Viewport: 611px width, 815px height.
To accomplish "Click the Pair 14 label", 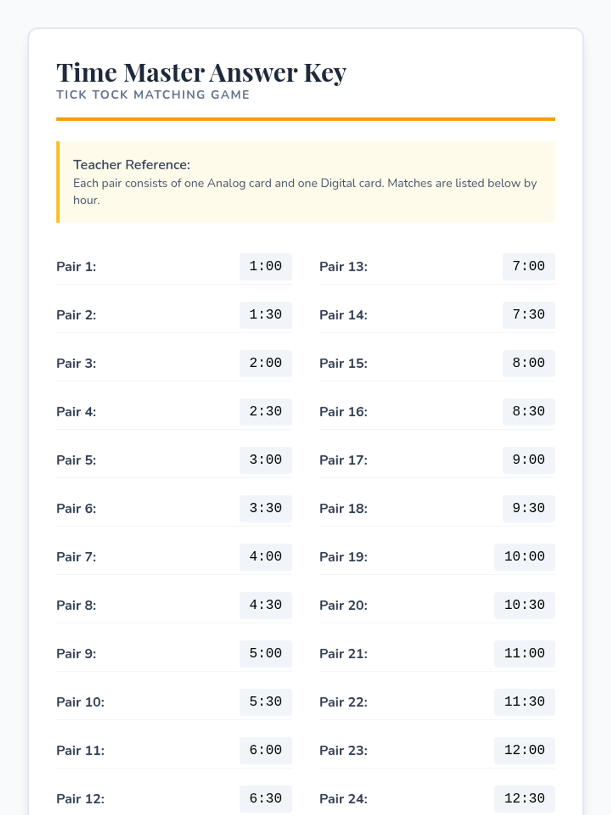I will point(343,315).
